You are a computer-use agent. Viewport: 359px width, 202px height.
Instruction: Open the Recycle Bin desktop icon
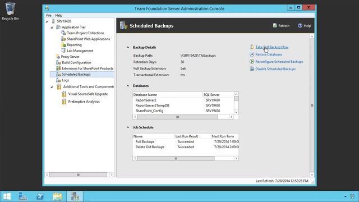10,11
